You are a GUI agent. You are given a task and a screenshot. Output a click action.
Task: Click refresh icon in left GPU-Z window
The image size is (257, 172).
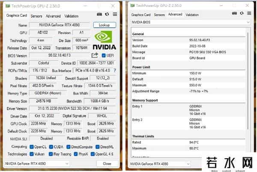107,14
